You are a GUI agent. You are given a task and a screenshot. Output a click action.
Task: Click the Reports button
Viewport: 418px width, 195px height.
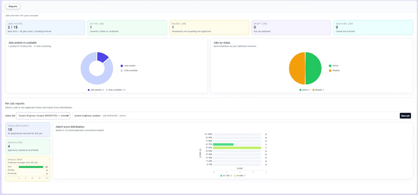pyautogui.click(x=13, y=7)
